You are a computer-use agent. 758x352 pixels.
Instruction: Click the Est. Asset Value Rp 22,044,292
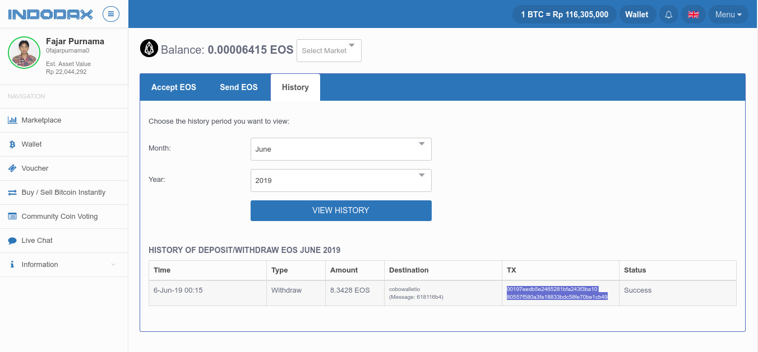68,68
